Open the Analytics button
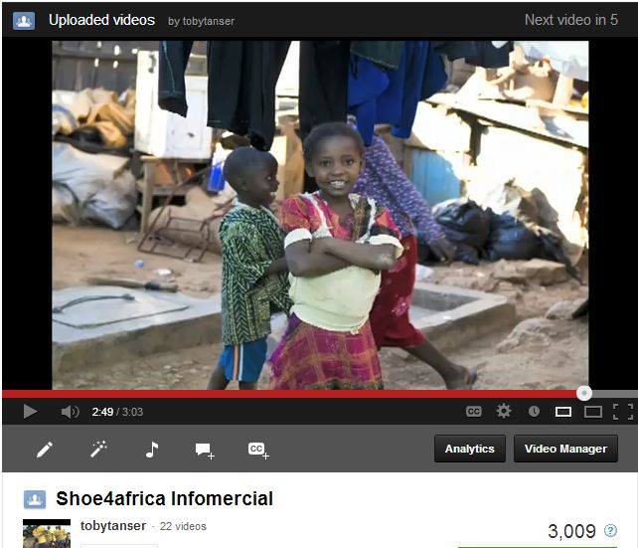The height and width of the screenshot is (548, 638). (470, 449)
